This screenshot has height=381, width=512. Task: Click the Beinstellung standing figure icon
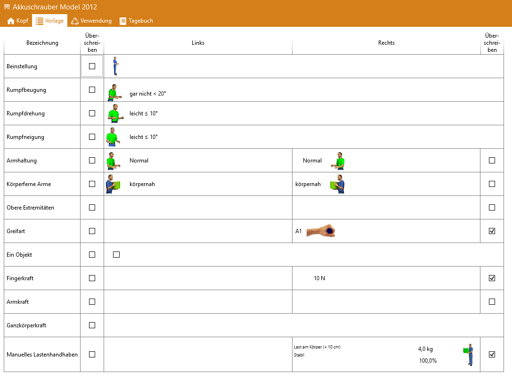(x=115, y=66)
